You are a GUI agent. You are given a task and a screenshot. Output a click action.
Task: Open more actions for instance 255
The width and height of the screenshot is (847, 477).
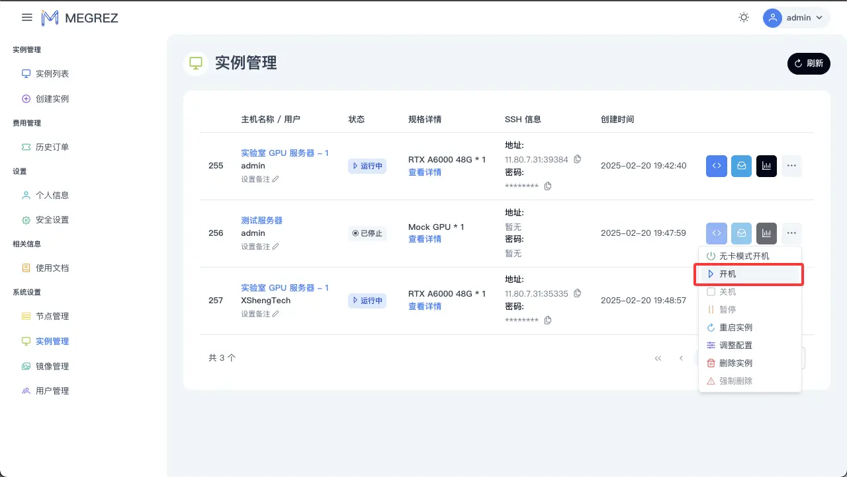click(791, 166)
